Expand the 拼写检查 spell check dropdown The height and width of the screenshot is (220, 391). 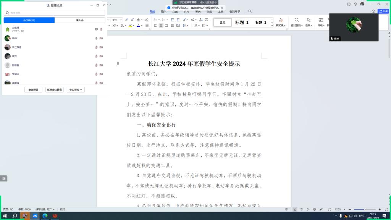(54, 209)
